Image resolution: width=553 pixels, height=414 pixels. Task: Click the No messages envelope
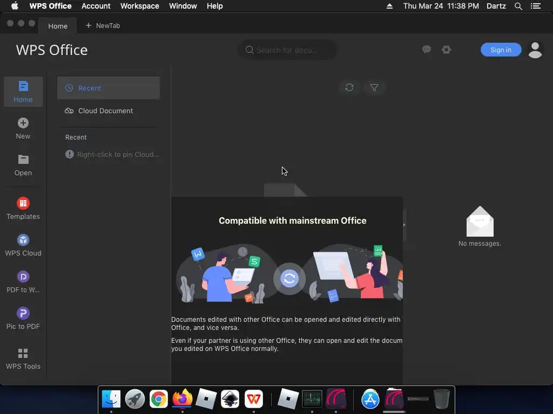point(480,222)
